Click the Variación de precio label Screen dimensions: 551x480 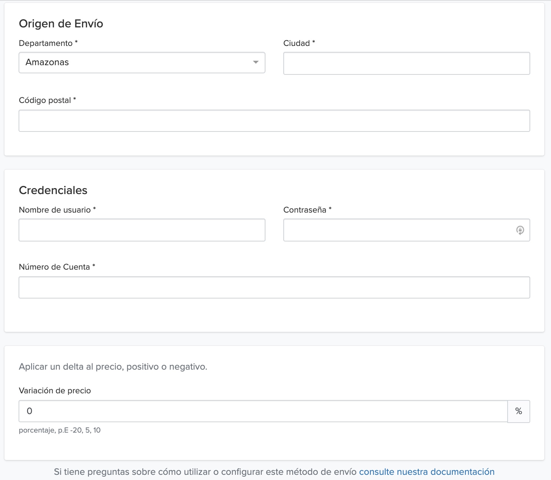coord(55,391)
